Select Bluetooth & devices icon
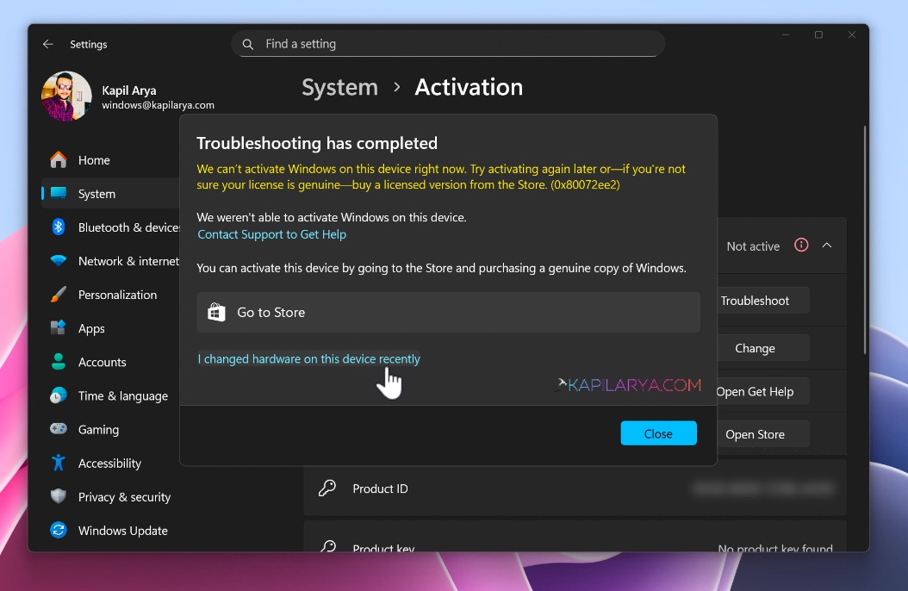 pyautogui.click(x=59, y=227)
